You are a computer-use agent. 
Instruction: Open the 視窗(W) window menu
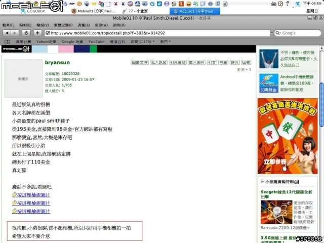coord(101,25)
